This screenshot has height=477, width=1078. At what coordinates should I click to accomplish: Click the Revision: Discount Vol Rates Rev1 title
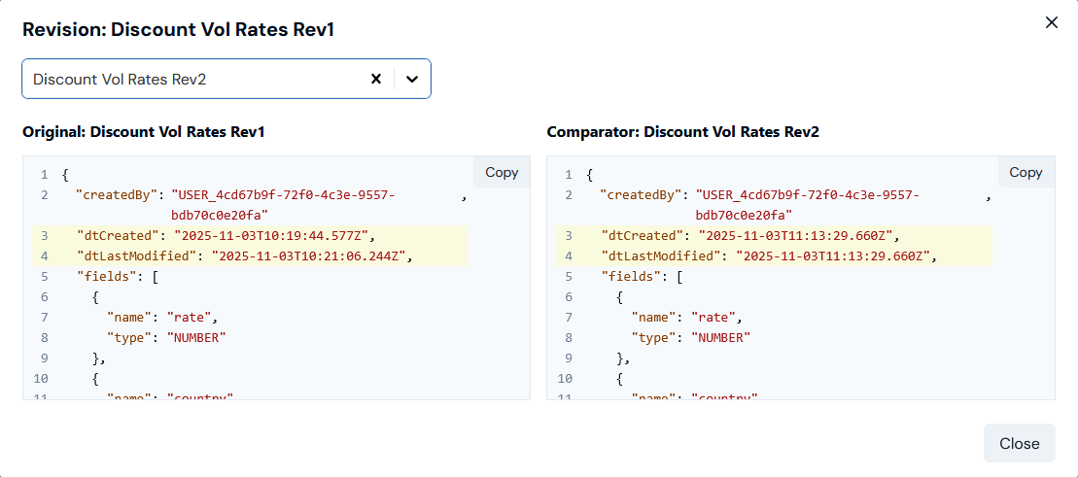(x=179, y=30)
